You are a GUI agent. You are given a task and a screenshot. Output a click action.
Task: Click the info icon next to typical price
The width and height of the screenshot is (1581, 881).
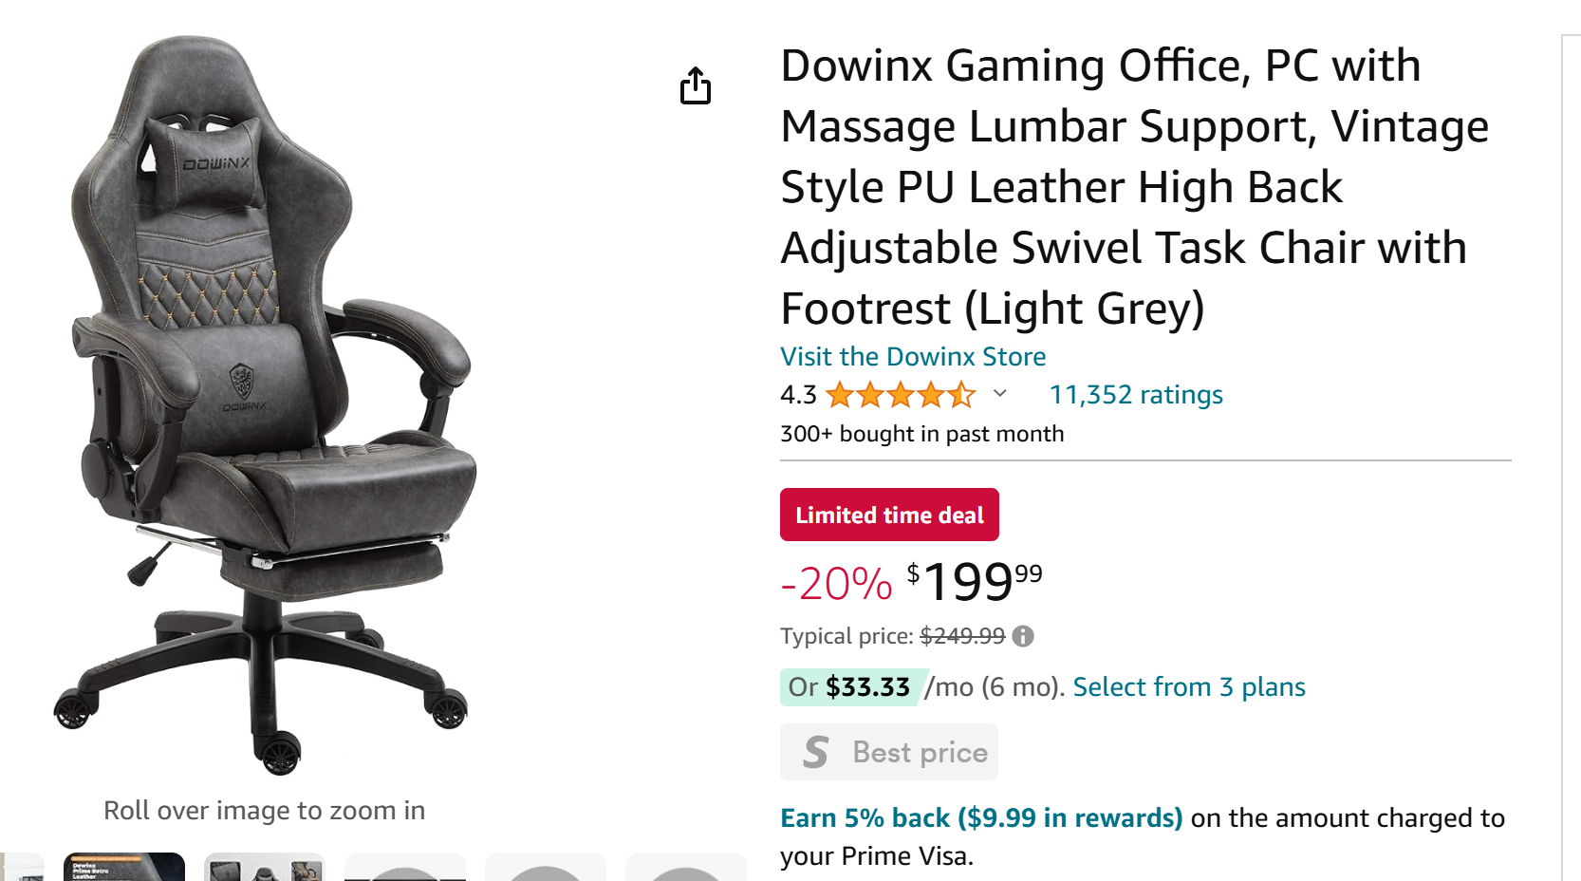pyautogui.click(x=1023, y=636)
